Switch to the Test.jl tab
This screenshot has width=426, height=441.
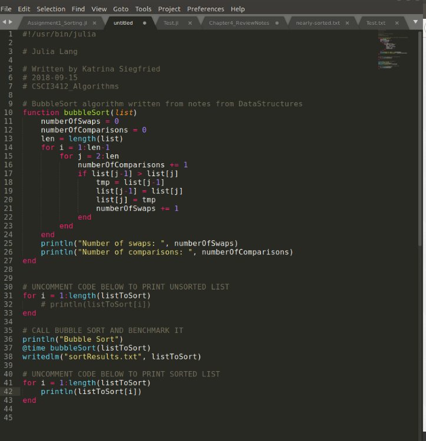(x=171, y=23)
